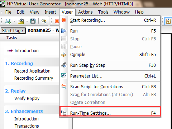
Task: Click the toolbar grip handle before New Script
Action: pyautogui.click(x=1, y=21)
